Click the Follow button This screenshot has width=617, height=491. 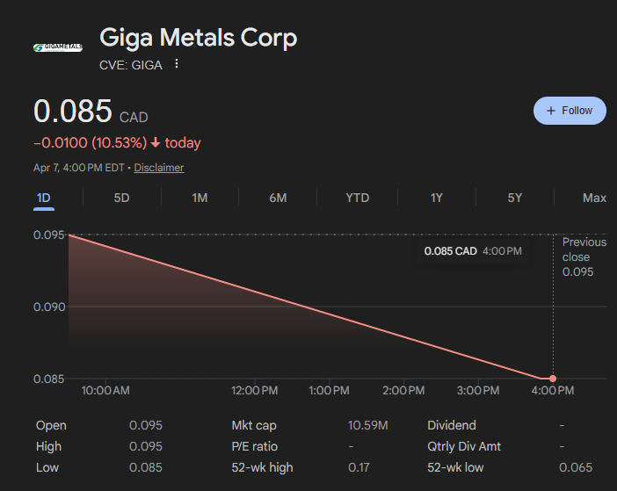click(x=570, y=111)
